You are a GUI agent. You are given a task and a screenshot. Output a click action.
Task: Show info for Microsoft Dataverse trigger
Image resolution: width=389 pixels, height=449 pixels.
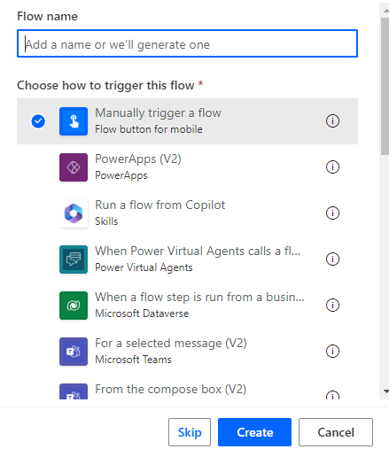pyautogui.click(x=332, y=306)
